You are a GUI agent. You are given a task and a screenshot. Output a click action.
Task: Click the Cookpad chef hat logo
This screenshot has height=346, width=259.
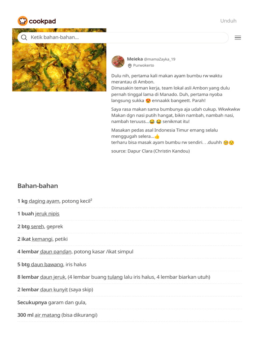pos(23,21)
